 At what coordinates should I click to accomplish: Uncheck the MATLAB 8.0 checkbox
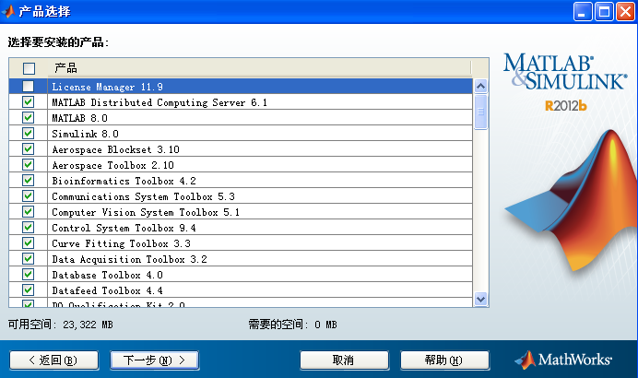click(x=28, y=118)
